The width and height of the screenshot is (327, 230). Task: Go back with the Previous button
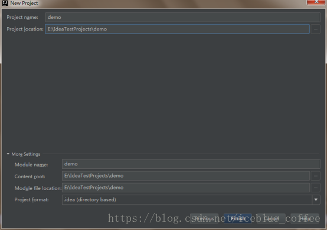(204, 219)
